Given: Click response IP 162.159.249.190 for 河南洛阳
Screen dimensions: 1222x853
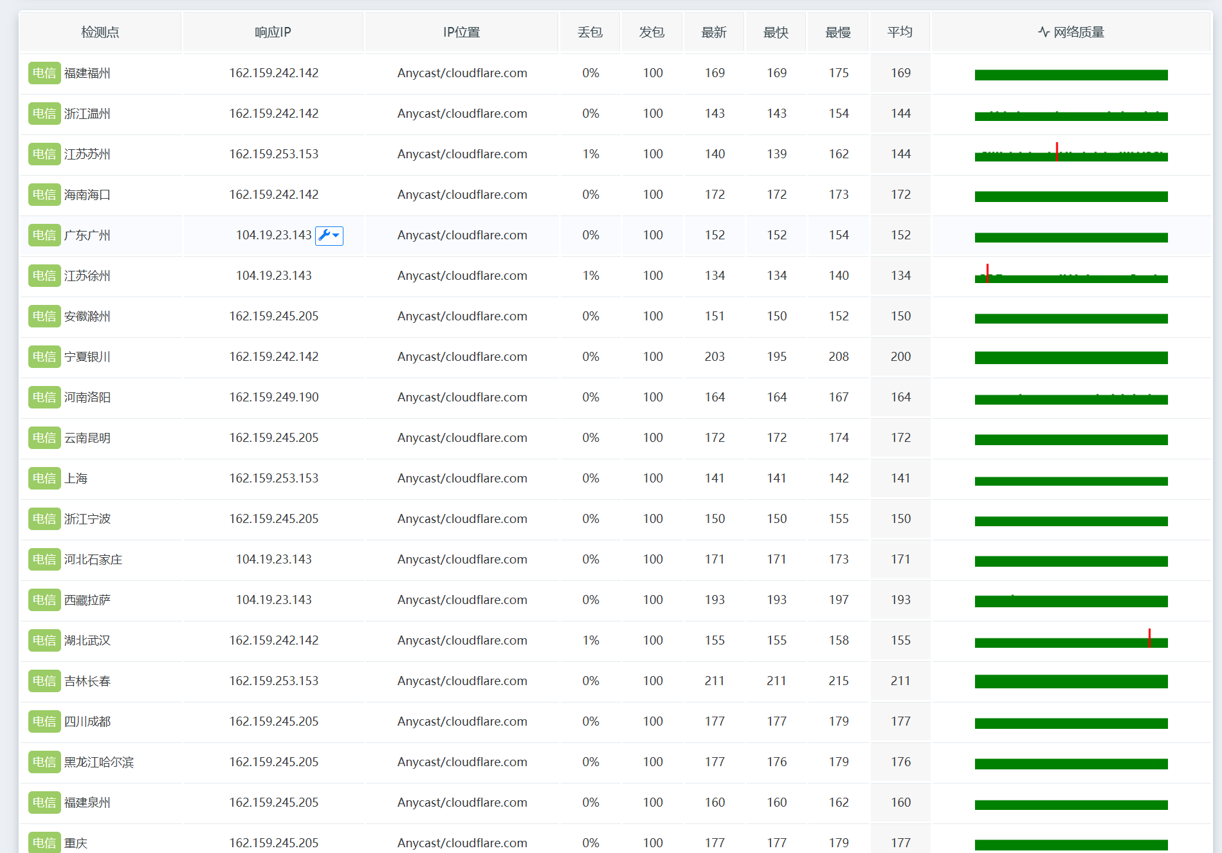Looking at the screenshot, I should [x=274, y=398].
